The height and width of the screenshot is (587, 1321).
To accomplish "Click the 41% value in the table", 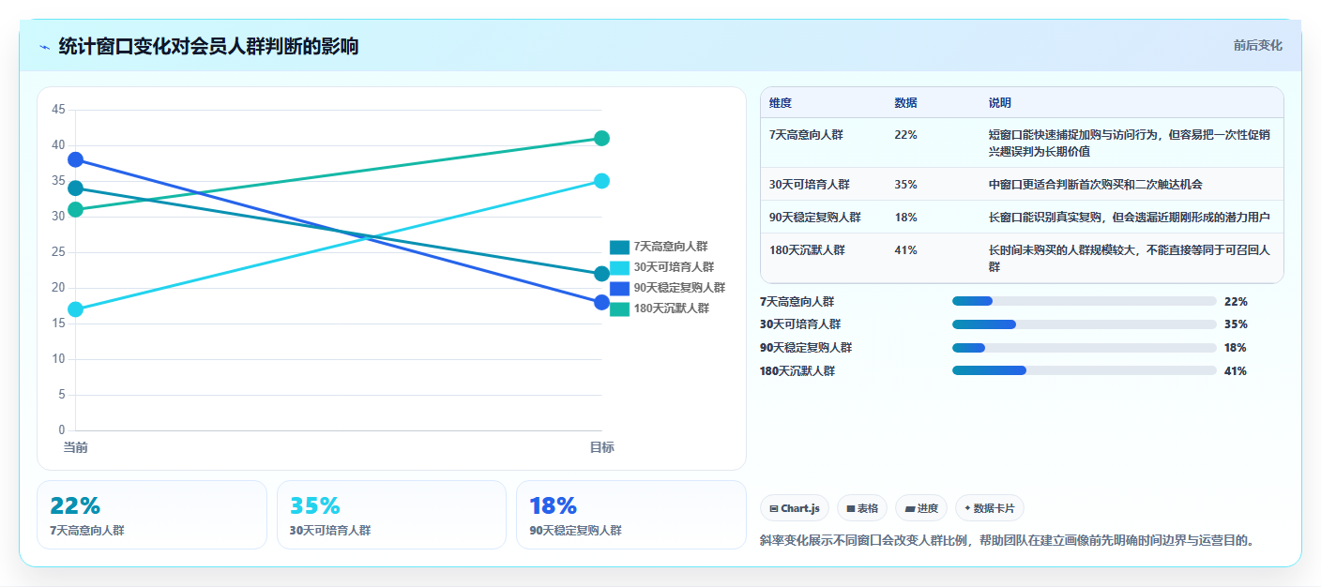I will pos(905,250).
